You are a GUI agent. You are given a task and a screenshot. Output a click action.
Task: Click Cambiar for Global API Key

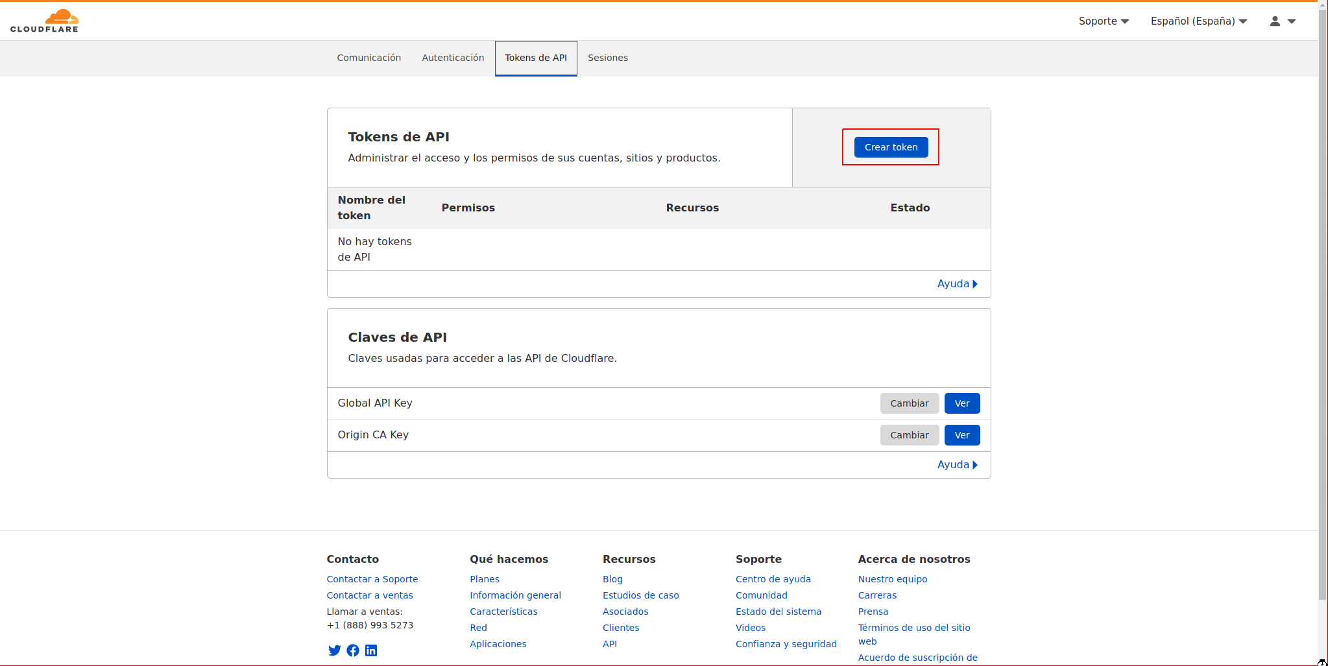[x=909, y=403]
